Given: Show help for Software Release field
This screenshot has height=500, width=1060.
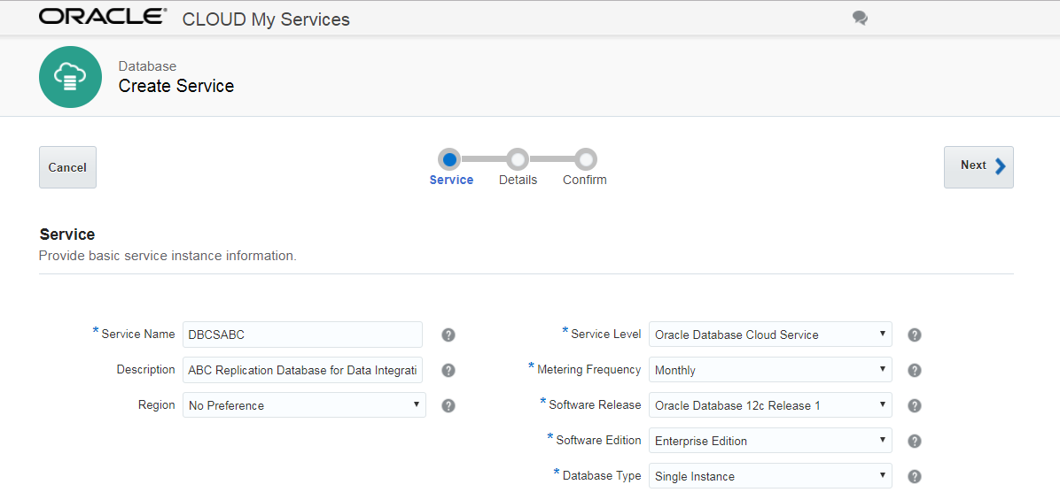Looking at the screenshot, I should coord(915,405).
